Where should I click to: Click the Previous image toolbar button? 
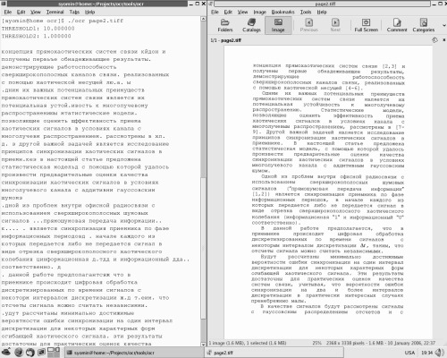click(309, 25)
